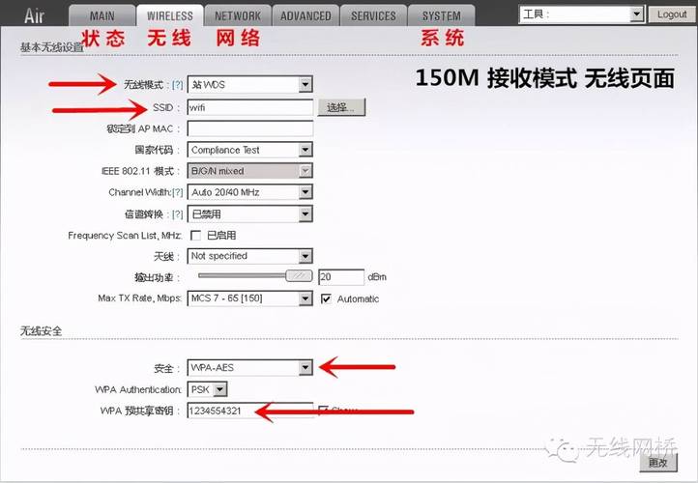Viewport: 698px width, 483px height.
Task: Click the wireless mode help [?] link
Action: (177, 84)
